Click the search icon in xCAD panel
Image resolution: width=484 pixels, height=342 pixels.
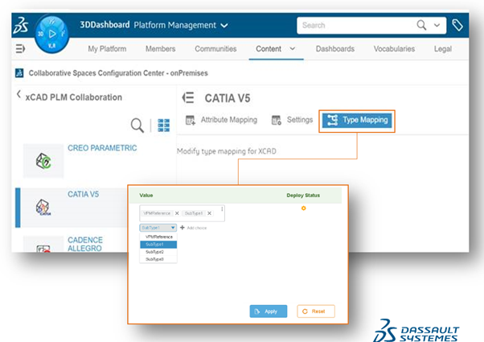coord(137,125)
